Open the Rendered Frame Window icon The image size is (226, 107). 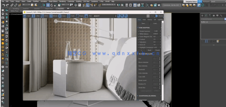[155, 5]
